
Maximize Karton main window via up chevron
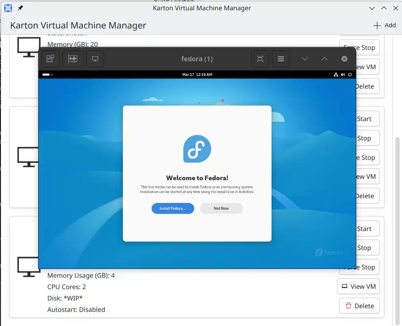[x=384, y=8]
